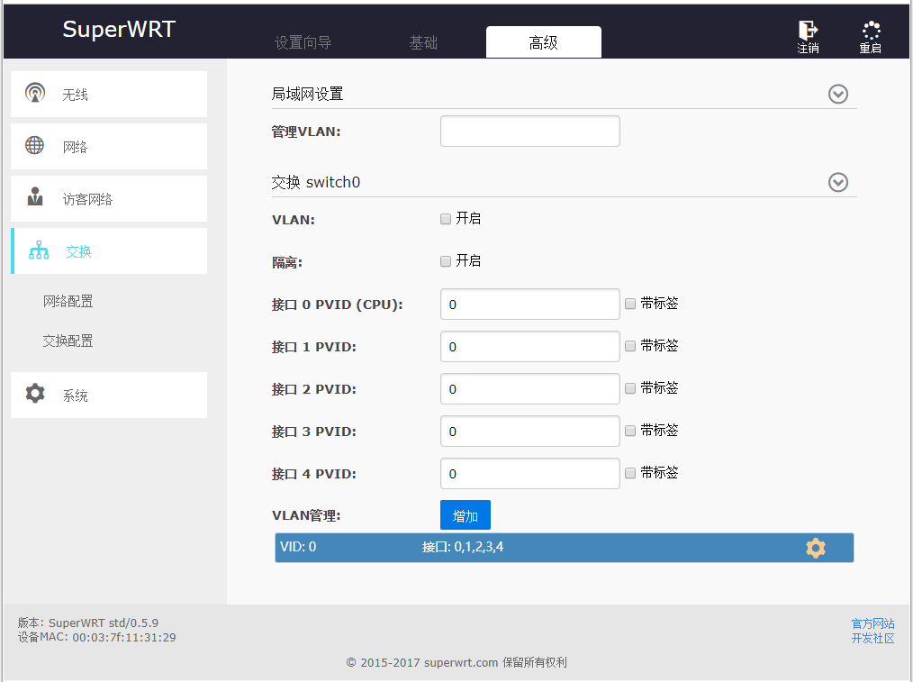
Task: Click the network globe icon
Action: coord(34,145)
